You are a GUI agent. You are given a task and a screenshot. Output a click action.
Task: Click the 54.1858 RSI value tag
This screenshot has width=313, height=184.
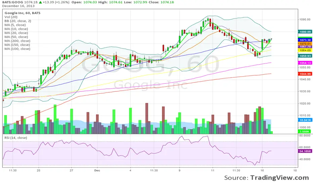[x=305, y=151]
